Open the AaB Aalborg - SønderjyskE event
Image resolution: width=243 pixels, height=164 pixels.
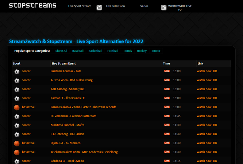tap(68, 89)
